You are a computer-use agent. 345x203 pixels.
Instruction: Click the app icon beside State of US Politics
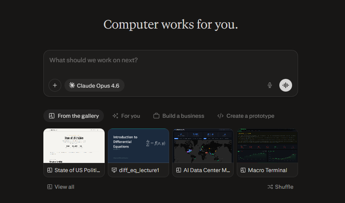(50, 170)
